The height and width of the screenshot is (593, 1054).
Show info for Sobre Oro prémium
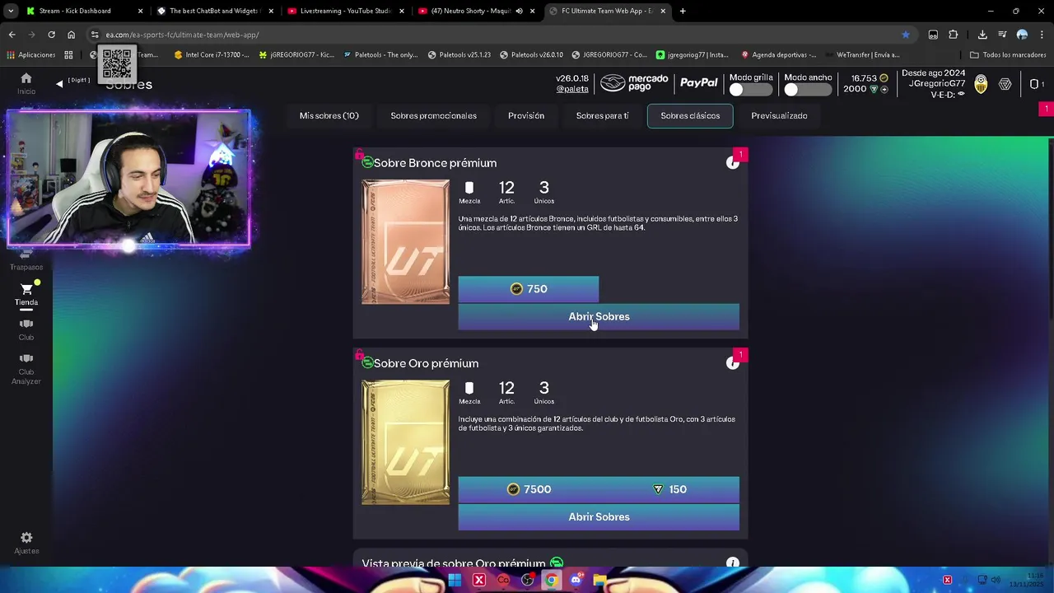pos(733,363)
